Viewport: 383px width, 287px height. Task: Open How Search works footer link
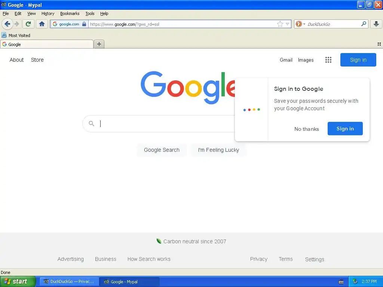[x=149, y=259]
